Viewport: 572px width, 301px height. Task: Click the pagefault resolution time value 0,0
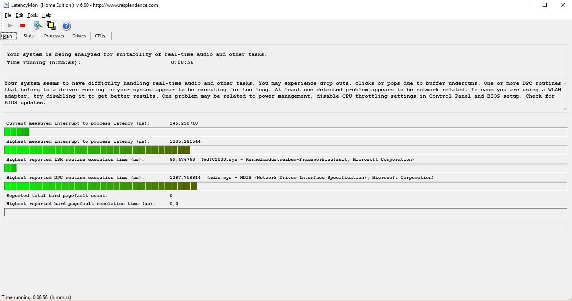[x=174, y=204]
